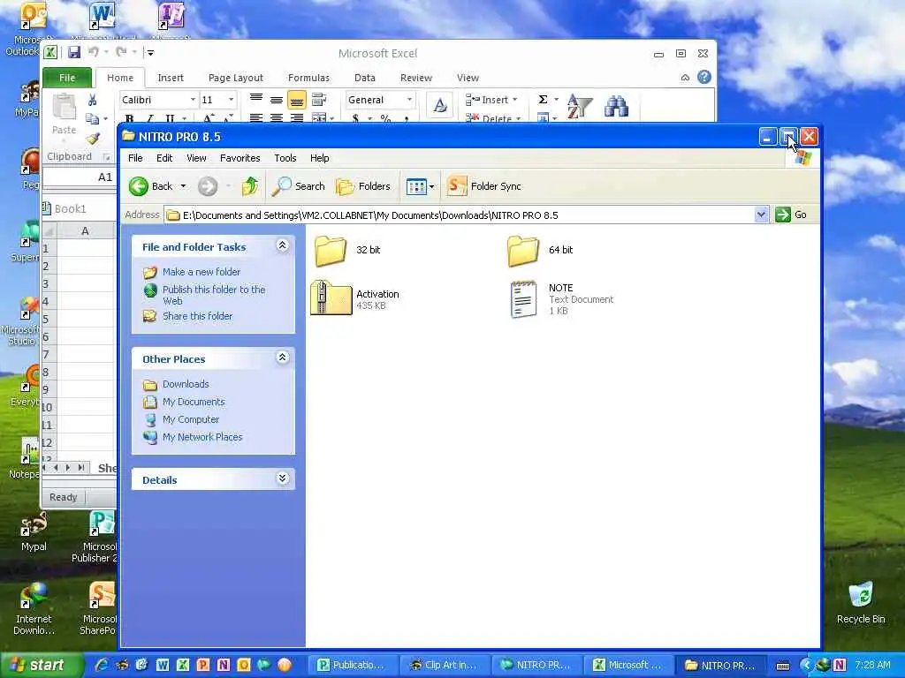This screenshot has height=678, width=905.
Task: Minimize the Excel ribbon with caret icon
Action: click(x=685, y=78)
